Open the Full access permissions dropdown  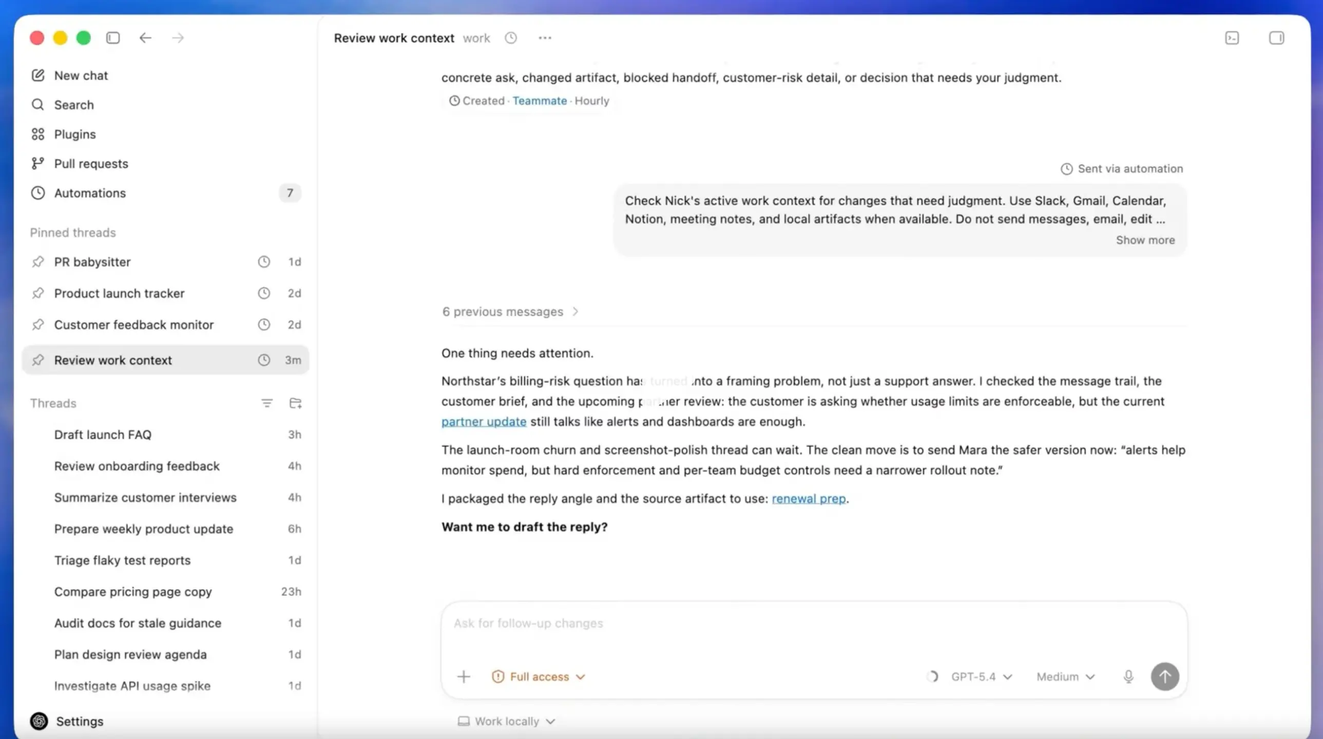click(x=538, y=676)
